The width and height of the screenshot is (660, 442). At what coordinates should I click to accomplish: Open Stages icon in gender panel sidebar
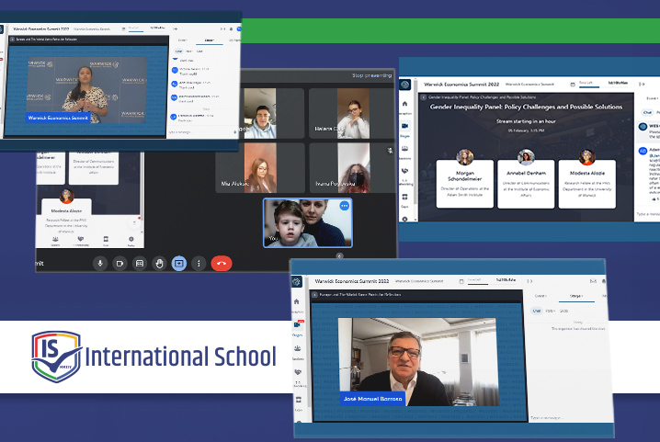pyautogui.click(x=405, y=127)
